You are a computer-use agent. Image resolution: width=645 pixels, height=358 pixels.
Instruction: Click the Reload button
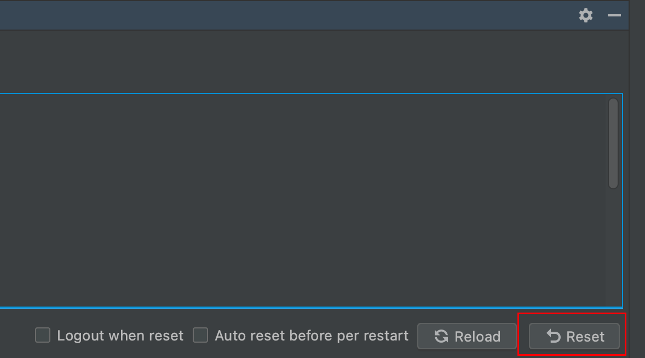pos(467,336)
